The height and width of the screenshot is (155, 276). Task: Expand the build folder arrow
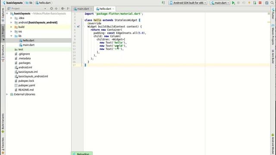pyautogui.click(x=11, y=27)
